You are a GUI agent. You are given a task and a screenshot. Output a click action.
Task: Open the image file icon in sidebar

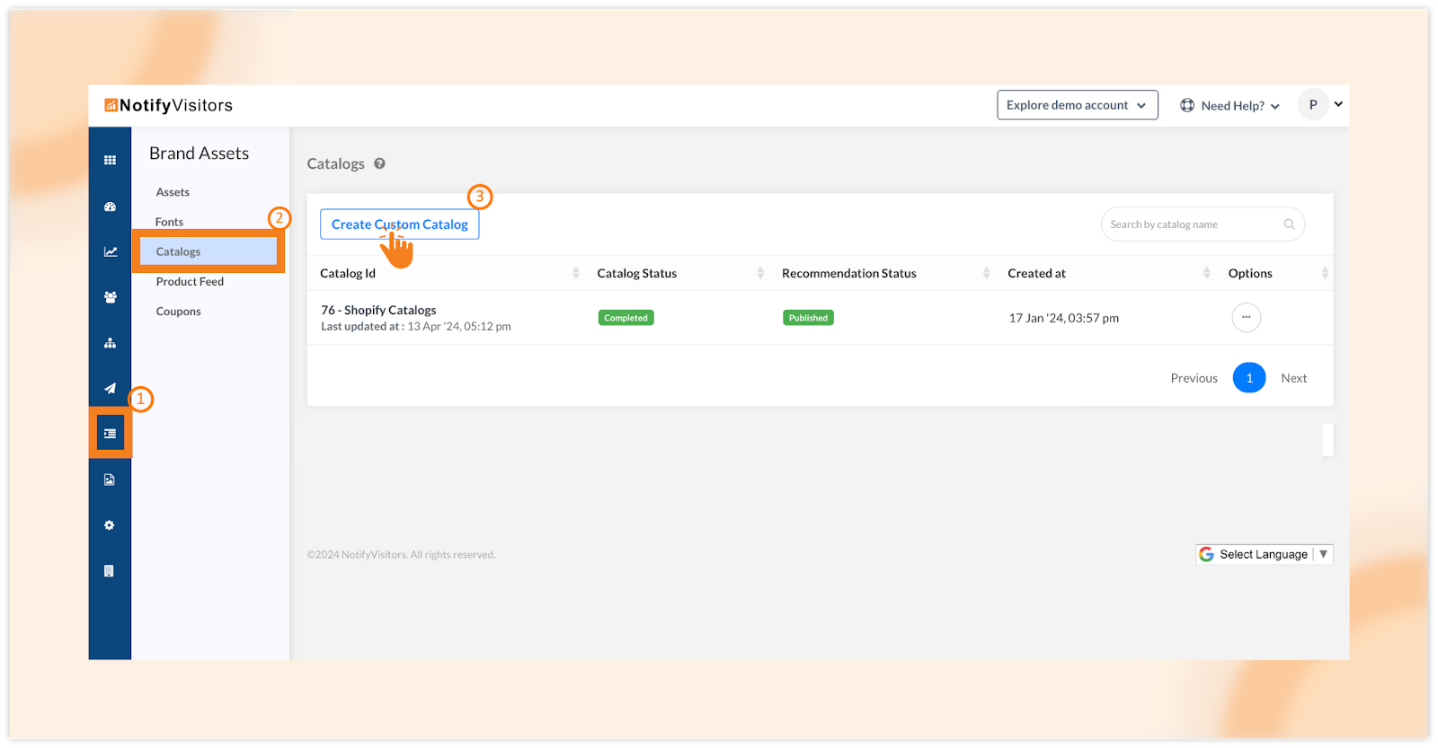(110, 480)
